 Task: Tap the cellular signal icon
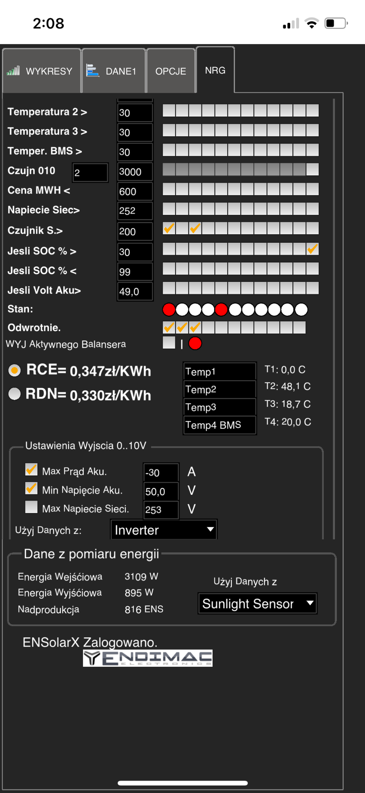coord(291,23)
